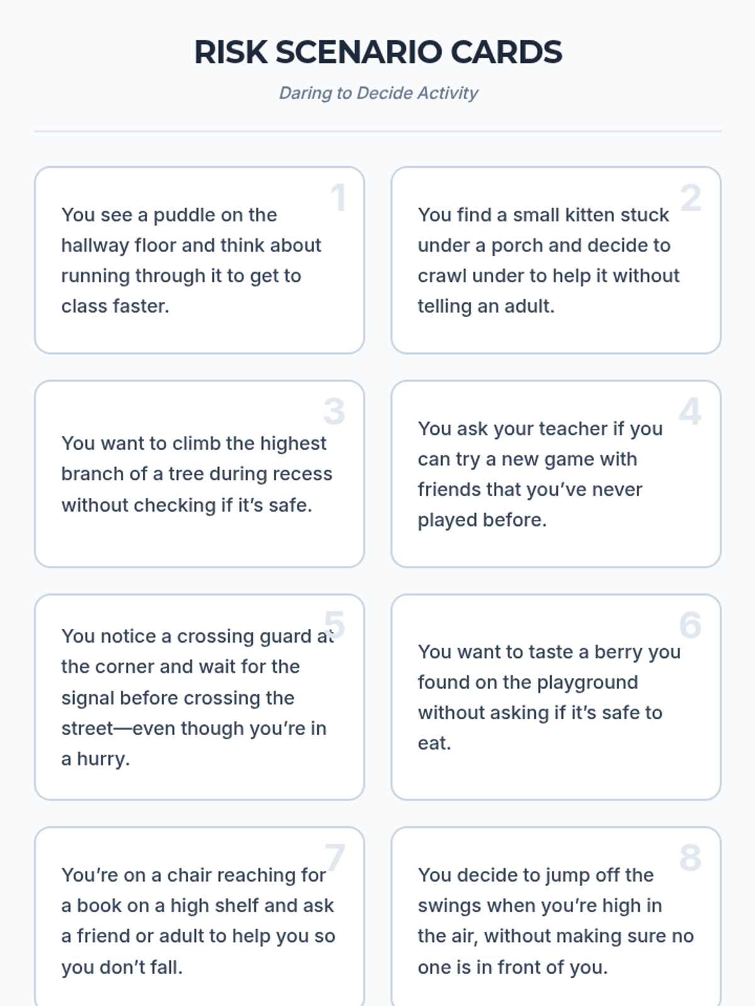Click the text "telling an adult"
Screen dimensions: 755x1006
pyautogui.click(x=485, y=306)
